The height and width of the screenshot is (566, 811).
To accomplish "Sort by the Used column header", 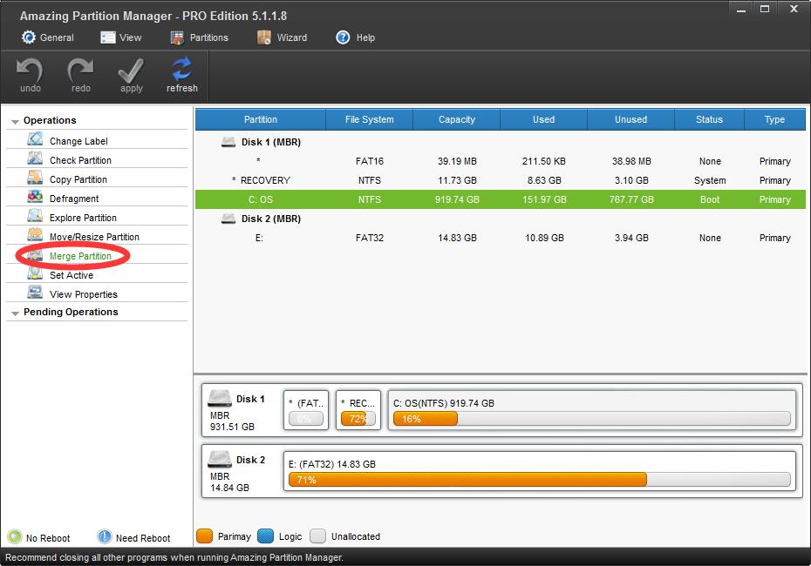I will coord(543,119).
